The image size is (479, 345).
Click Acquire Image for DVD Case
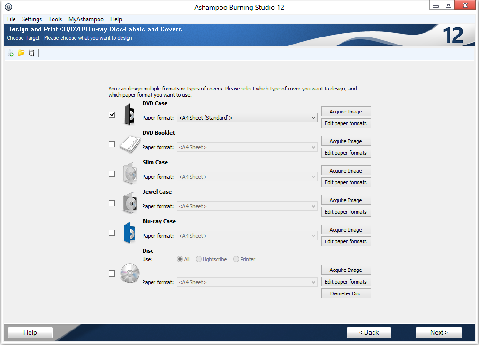point(346,112)
